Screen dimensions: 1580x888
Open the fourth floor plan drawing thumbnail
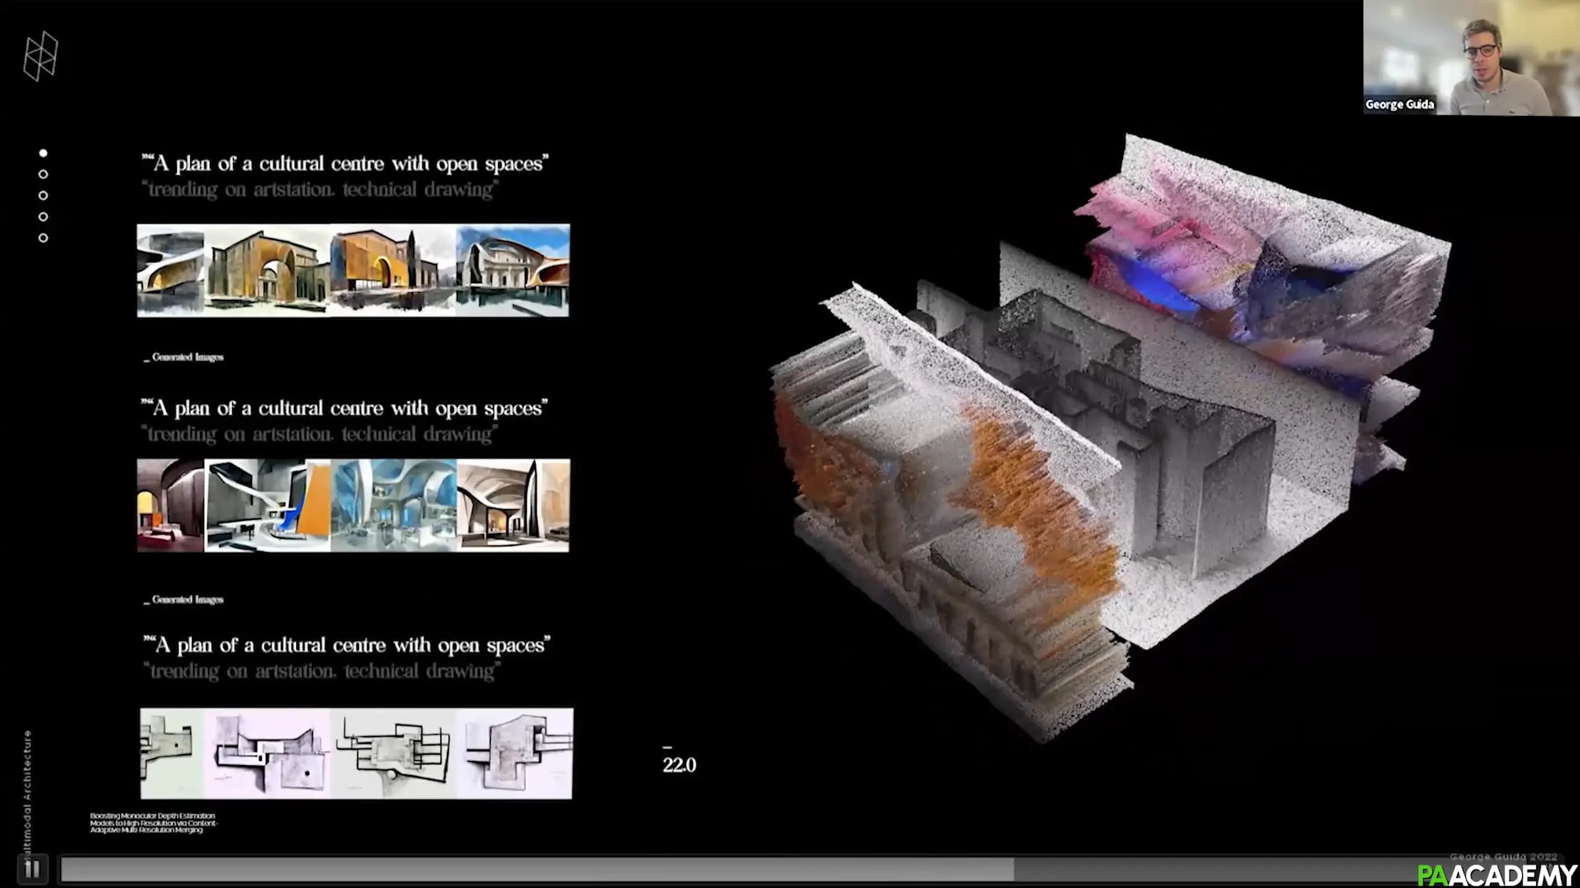point(516,753)
